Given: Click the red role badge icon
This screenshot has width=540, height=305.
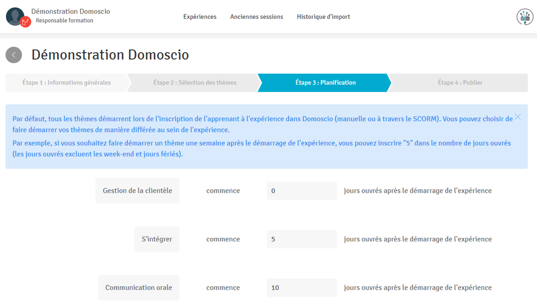Looking at the screenshot, I should pyautogui.click(x=26, y=22).
